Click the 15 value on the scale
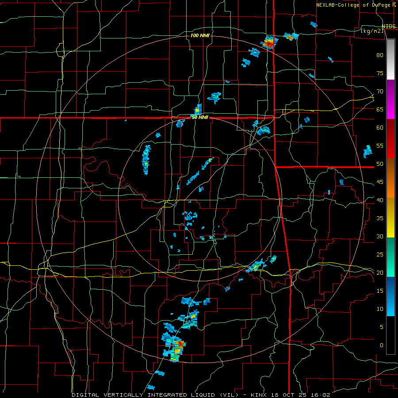 click(380, 291)
